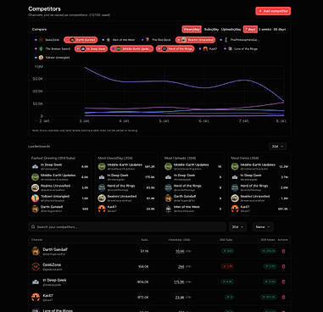The height and width of the screenshot is (312, 323).
Task: Delete Kai47 from table via trash icon
Action: pos(284,297)
